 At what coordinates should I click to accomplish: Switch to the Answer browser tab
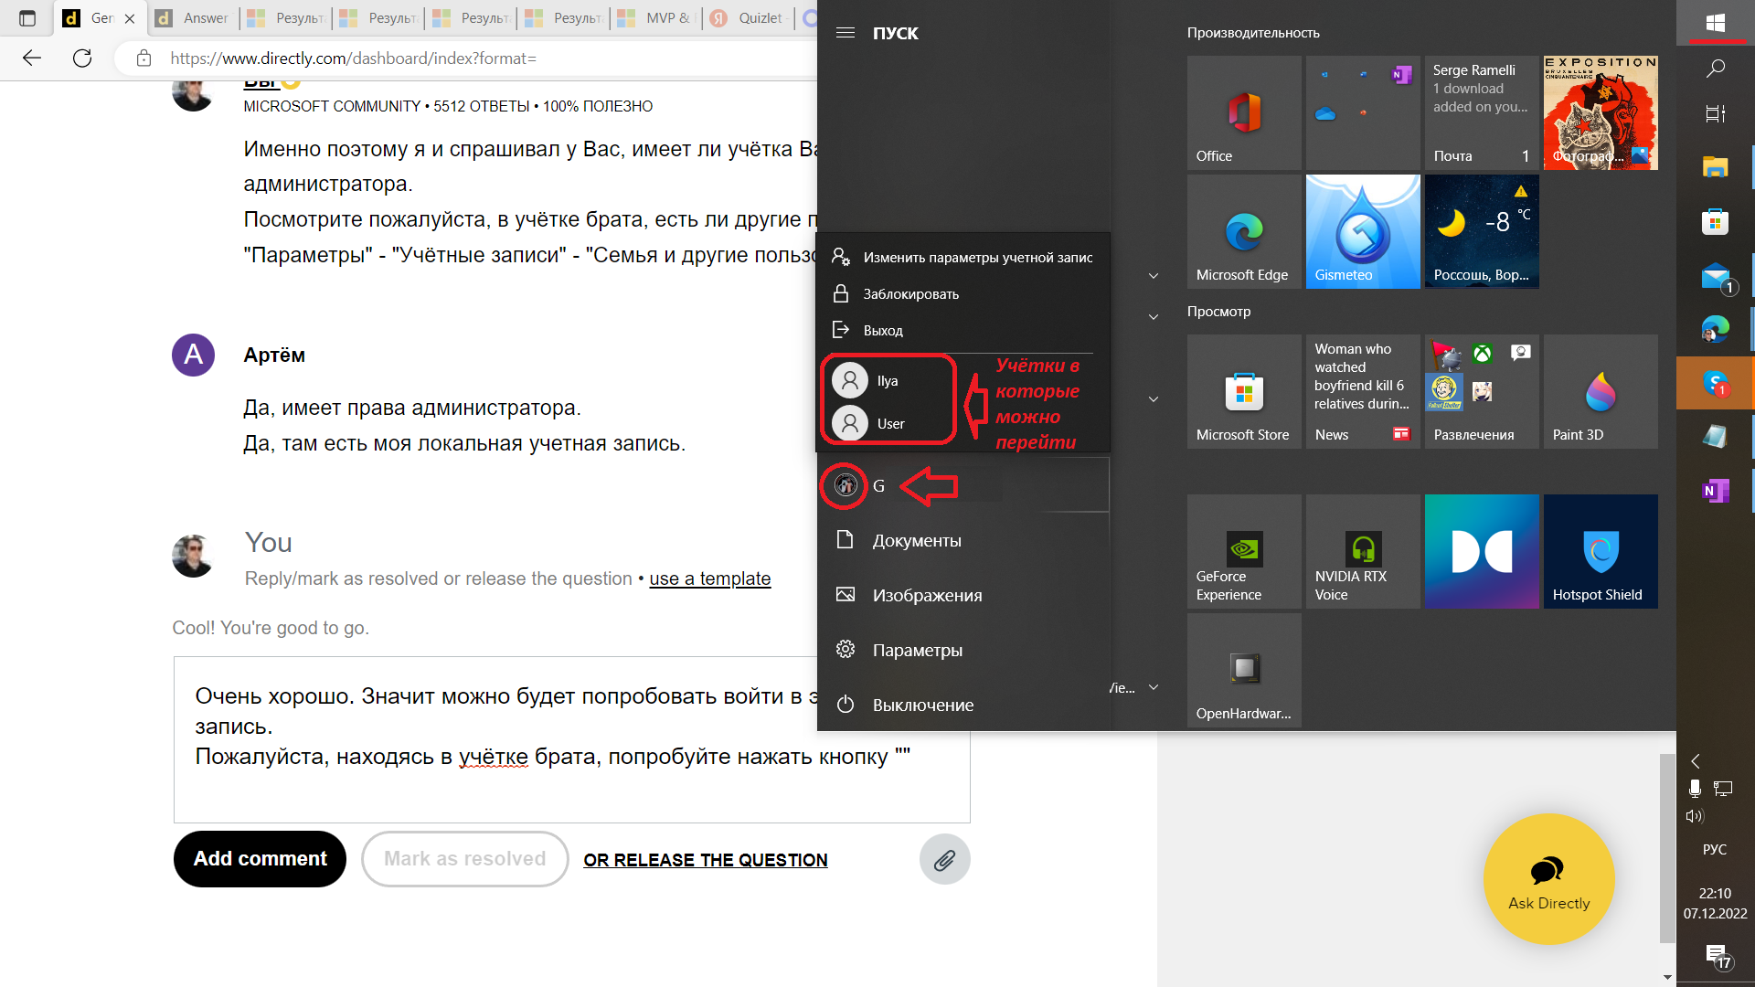(193, 17)
